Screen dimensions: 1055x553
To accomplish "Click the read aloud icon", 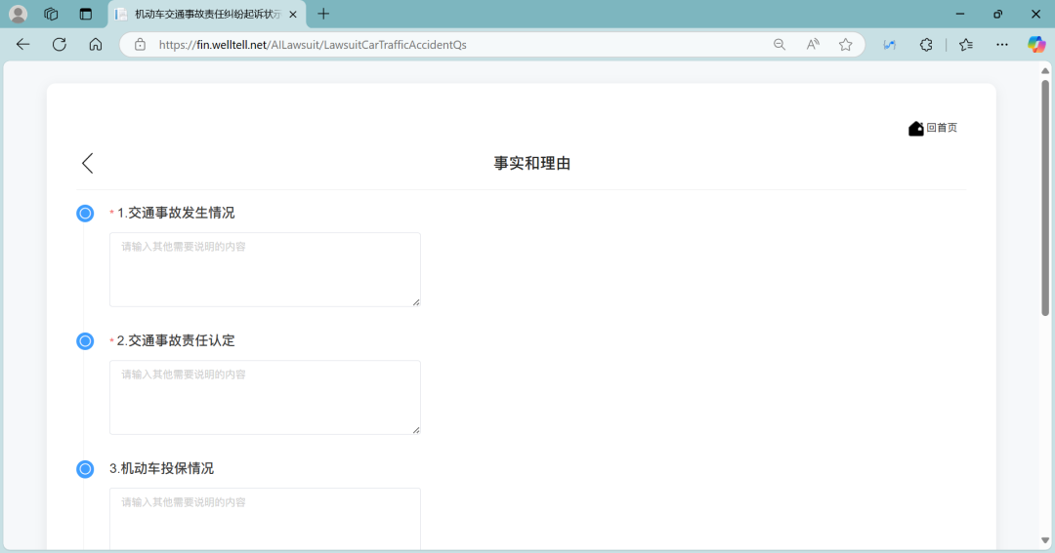I will click(x=813, y=44).
